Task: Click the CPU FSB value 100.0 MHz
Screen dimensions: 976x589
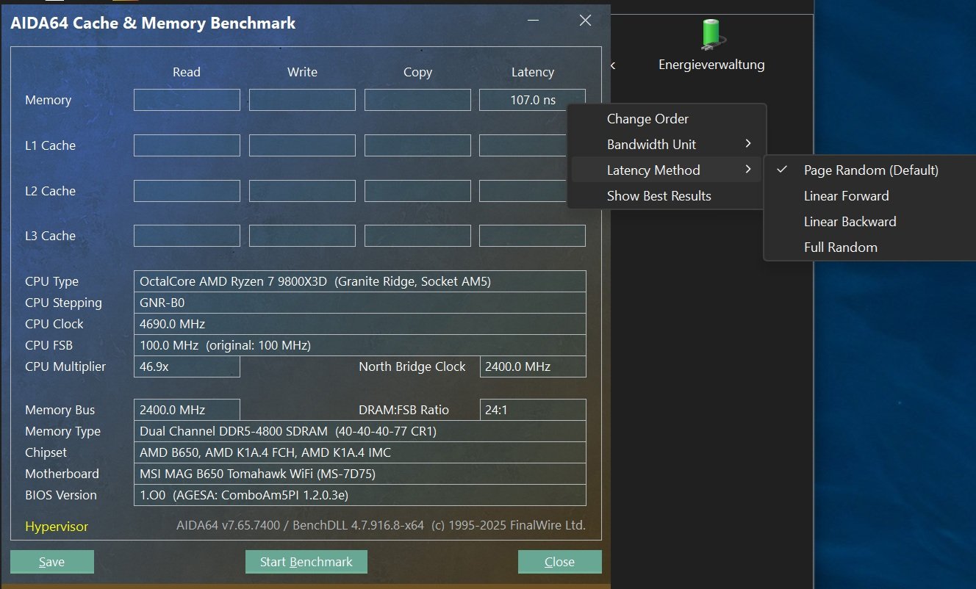Action: click(x=360, y=345)
